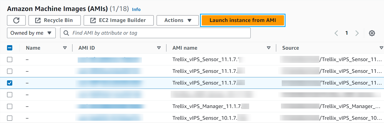Click Launch instance from AMI
The image size is (384, 123).
(x=243, y=20)
